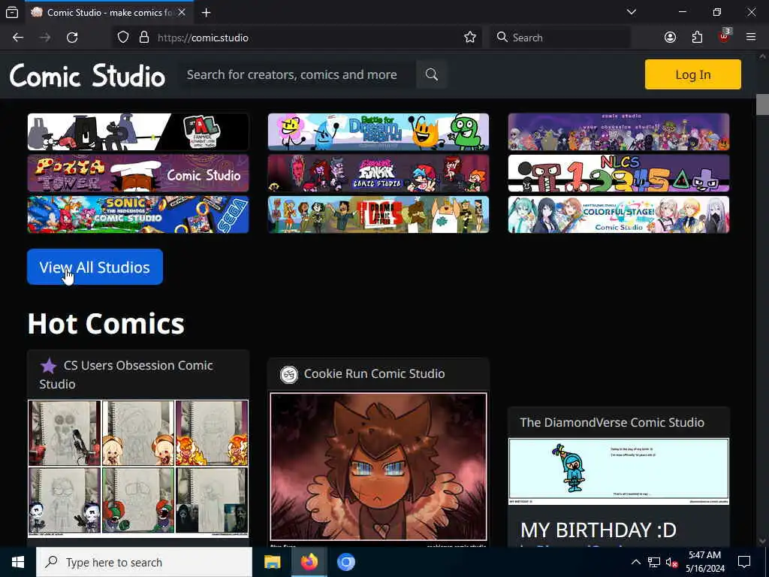Open the uBlock extension icon with badge
Screen dimensions: 769x577
pos(725,36)
